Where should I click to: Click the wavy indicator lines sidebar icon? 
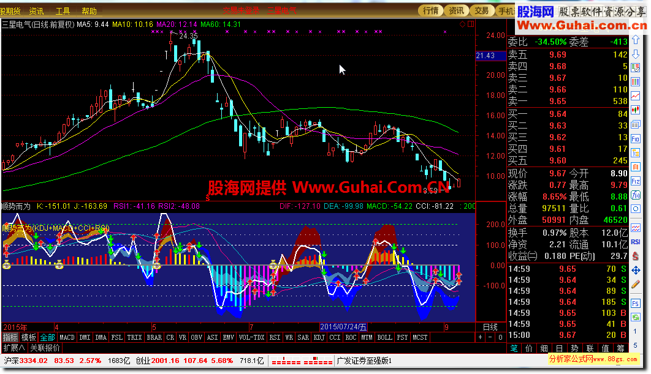coord(636,228)
